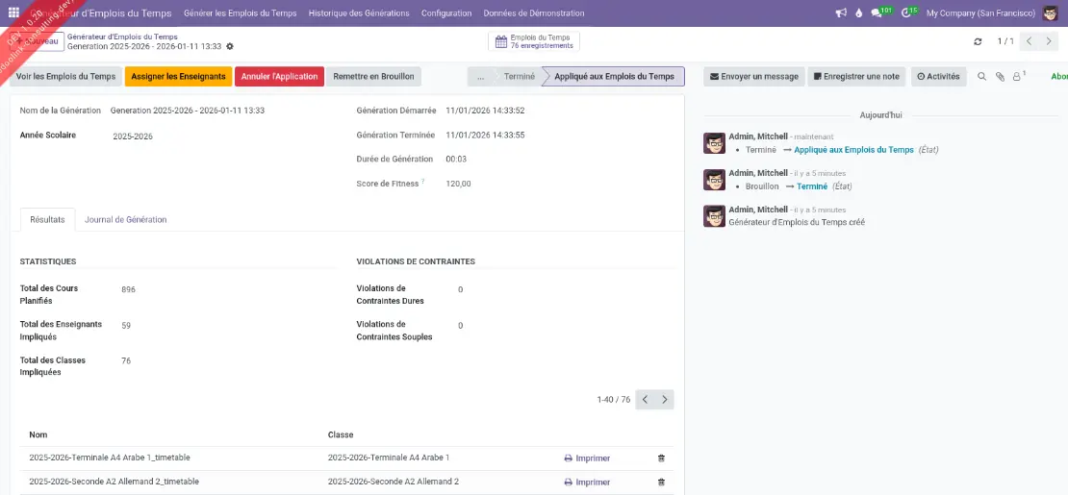Open the user avatar menu
The height and width of the screenshot is (495, 1068).
click(x=1051, y=13)
